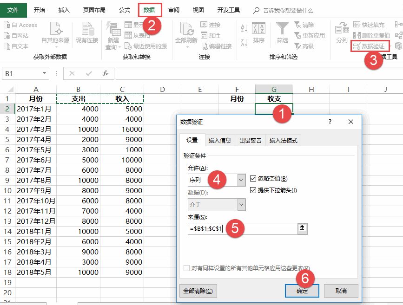Switch to the 开发工具 ribbon tab
Viewport: 403px width, 305px height.
pyautogui.click(x=229, y=10)
